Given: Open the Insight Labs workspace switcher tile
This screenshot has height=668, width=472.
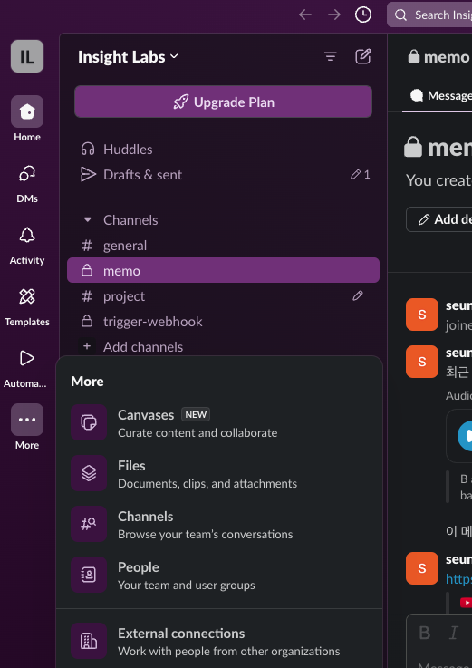Looking at the screenshot, I should pyautogui.click(x=27, y=56).
